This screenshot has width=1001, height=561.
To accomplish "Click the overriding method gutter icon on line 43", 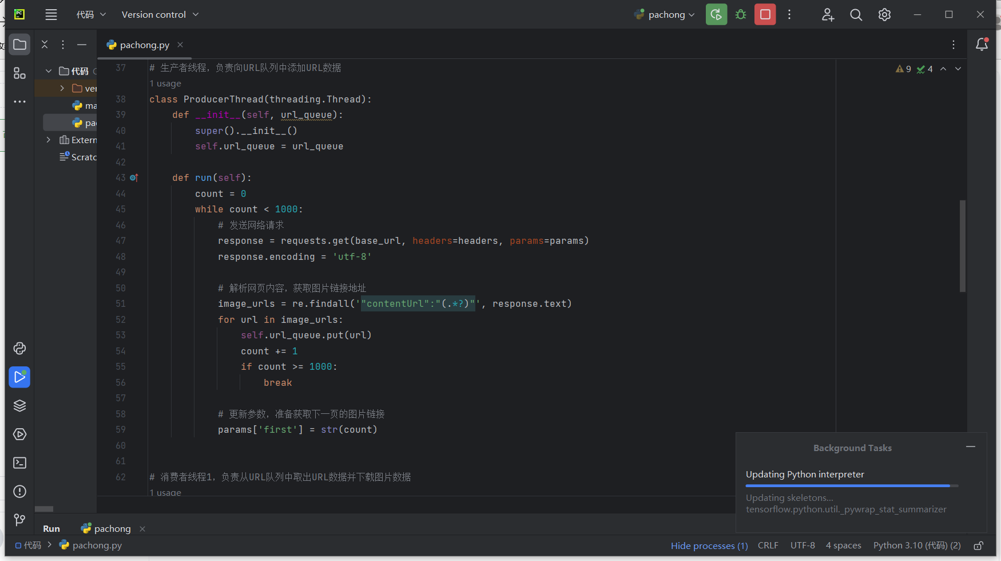I will click(x=134, y=178).
